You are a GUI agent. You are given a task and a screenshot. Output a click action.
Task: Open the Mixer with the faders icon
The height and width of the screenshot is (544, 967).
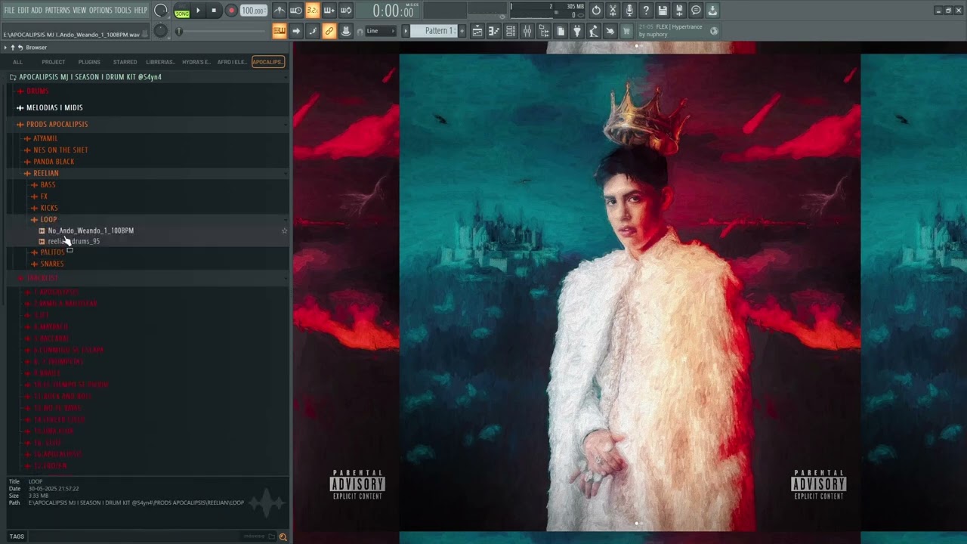click(527, 31)
